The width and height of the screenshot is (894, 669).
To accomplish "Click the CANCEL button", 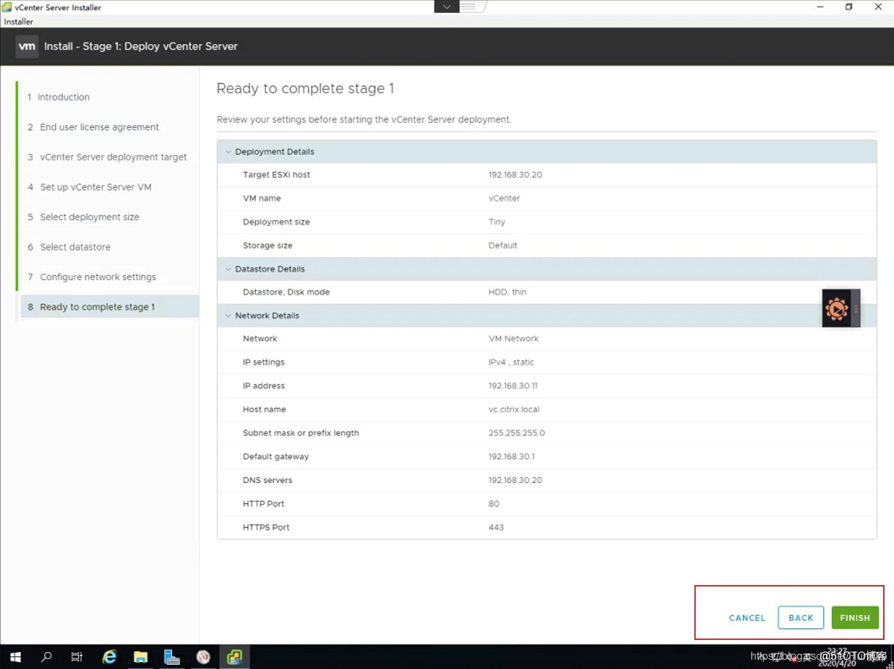I will 747,618.
